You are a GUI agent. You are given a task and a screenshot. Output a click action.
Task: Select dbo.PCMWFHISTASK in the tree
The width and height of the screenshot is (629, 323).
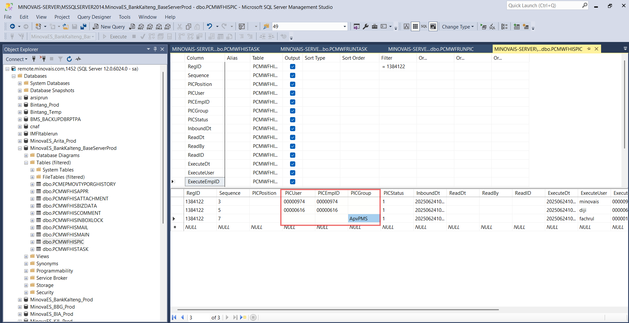[x=66, y=249]
